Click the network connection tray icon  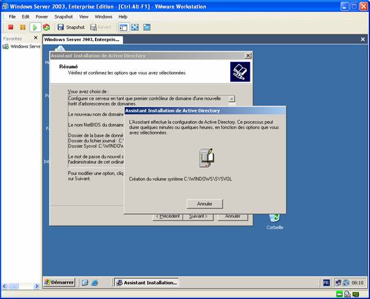point(338,282)
